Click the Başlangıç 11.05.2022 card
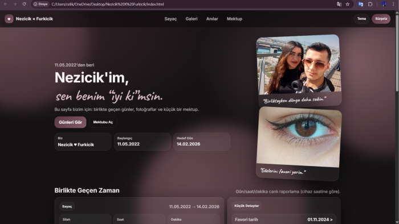This screenshot has width=399, height=224. click(142, 142)
